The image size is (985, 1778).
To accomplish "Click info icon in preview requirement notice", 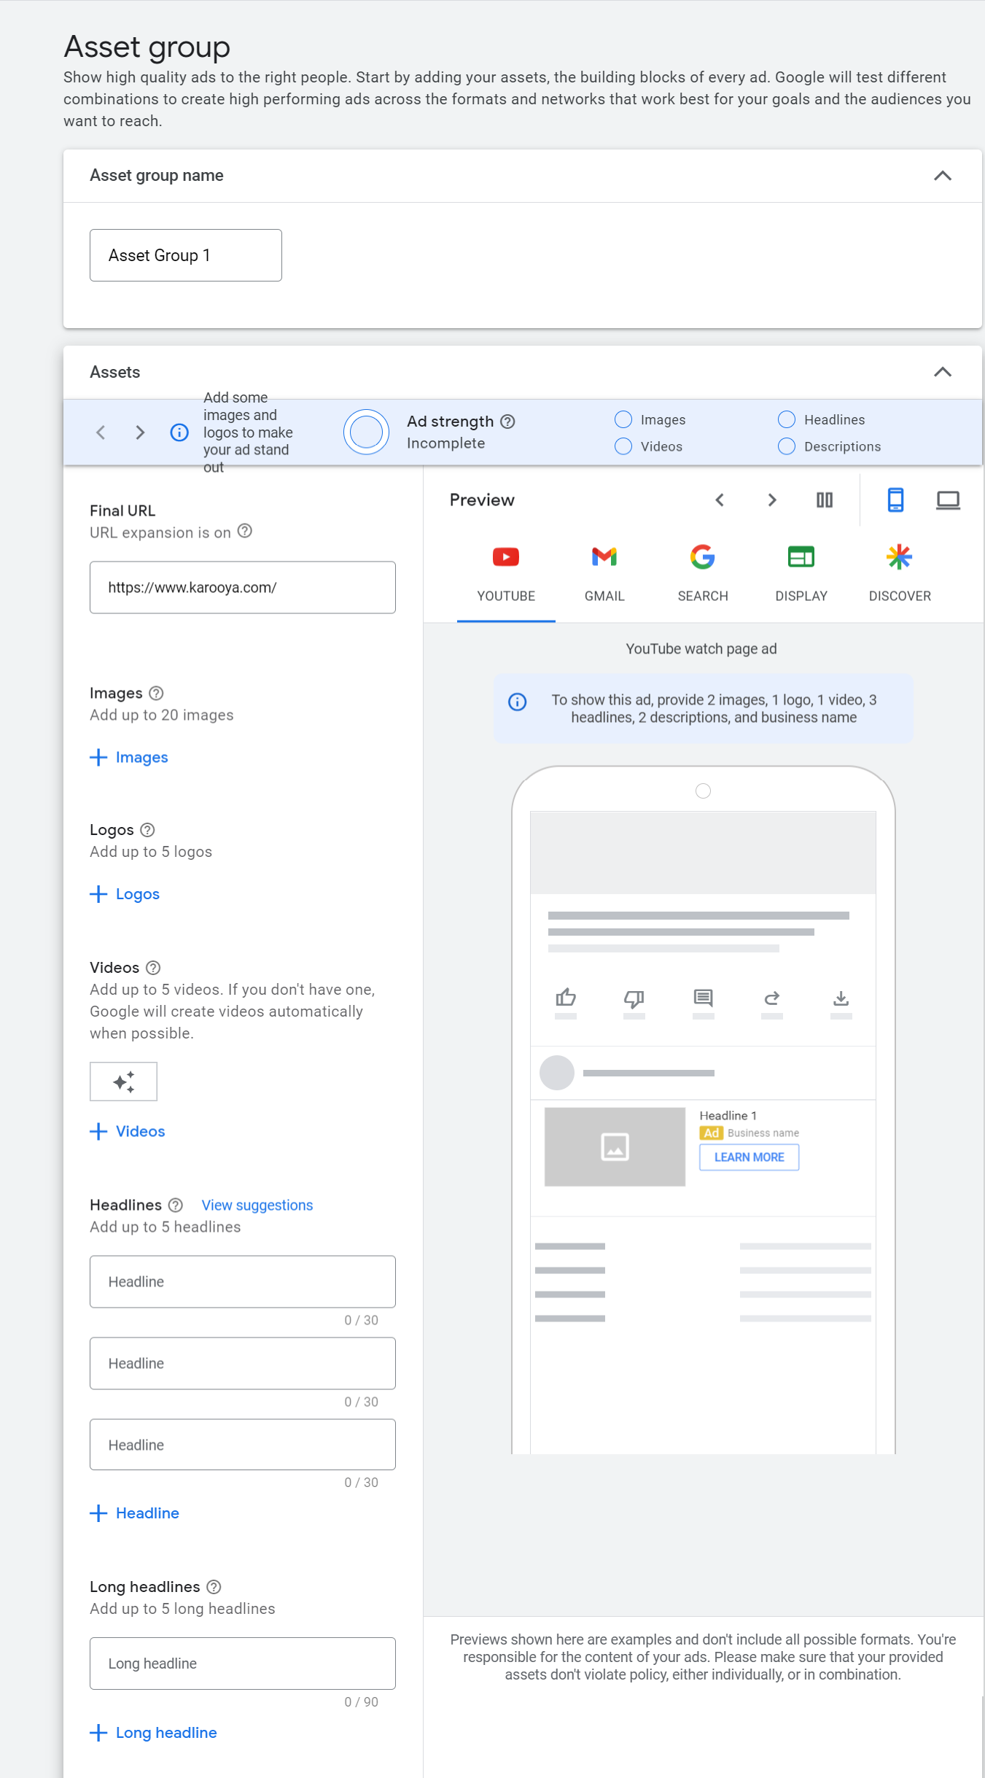I will [x=517, y=702].
